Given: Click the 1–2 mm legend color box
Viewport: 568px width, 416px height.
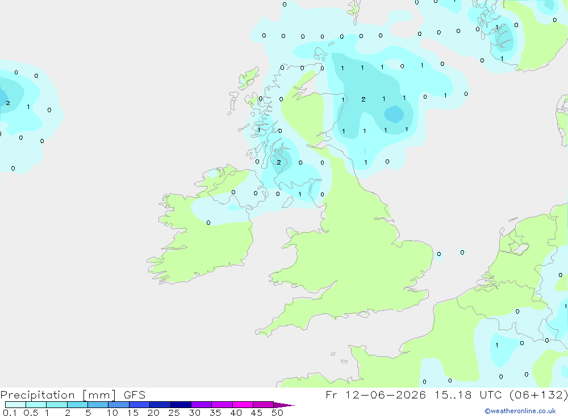Looking at the screenshot, I should (x=56, y=405).
